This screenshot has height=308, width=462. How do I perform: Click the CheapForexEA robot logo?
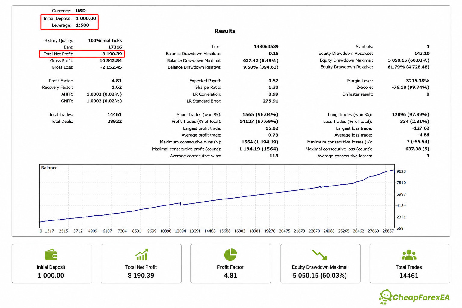tap(386, 297)
